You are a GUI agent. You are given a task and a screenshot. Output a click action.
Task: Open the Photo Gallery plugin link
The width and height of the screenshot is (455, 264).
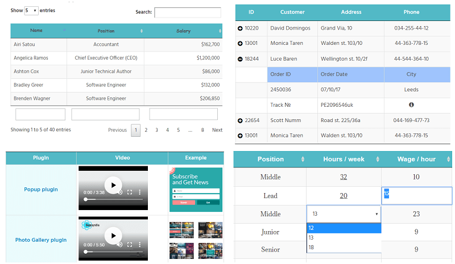tap(41, 240)
